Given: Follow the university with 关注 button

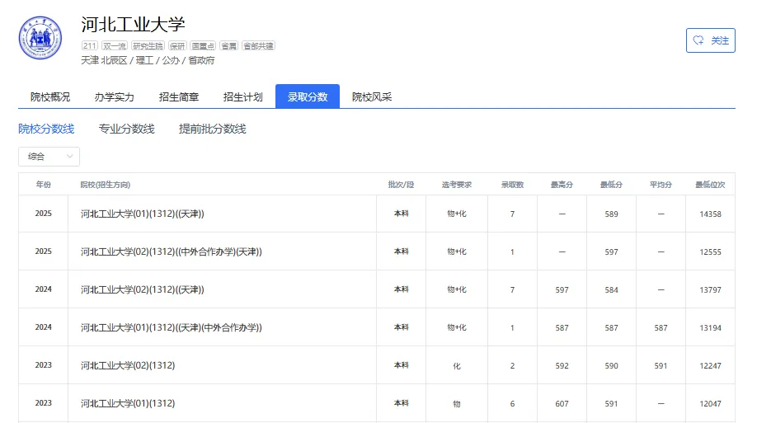Looking at the screenshot, I should tap(710, 40).
